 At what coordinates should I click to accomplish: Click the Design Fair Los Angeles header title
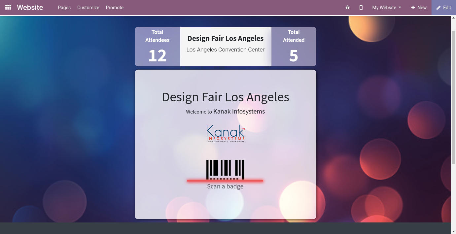[226, 38]
